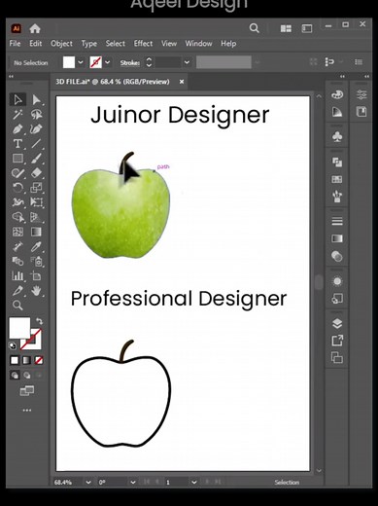Activate the Hand tool
The width and height of the screenshot is (378, 506).
[36, 290]
